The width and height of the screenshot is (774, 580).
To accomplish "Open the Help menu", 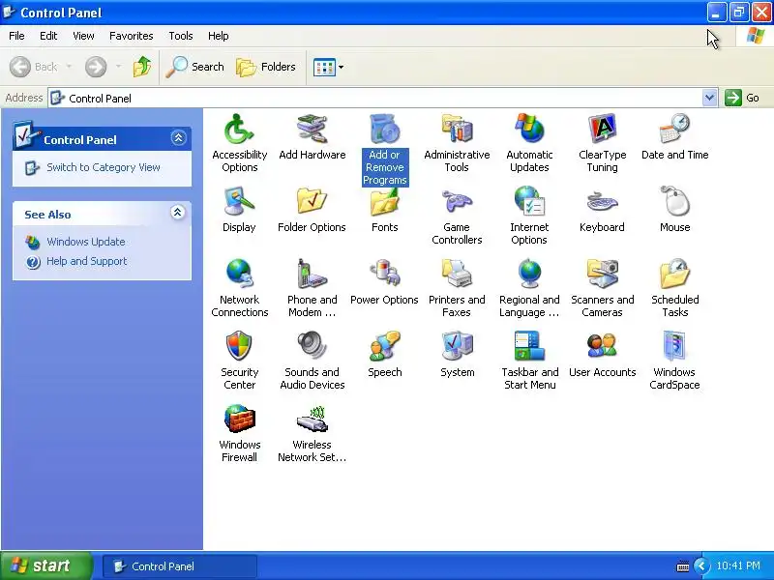I will click(x=219, y=36).
